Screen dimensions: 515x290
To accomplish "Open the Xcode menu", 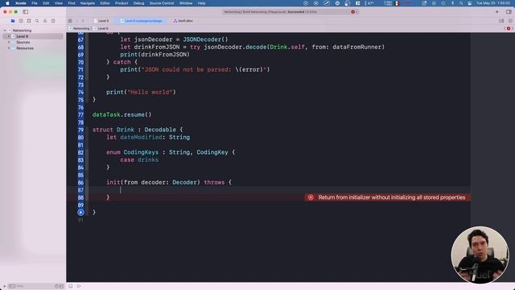I will (21, 3).
